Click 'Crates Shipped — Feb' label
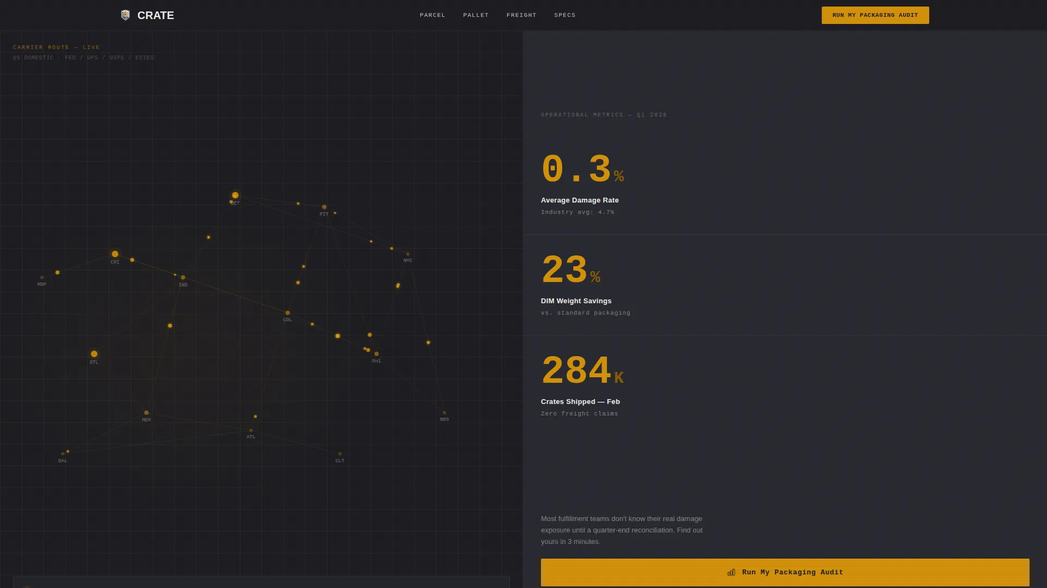 pos(580,402)
